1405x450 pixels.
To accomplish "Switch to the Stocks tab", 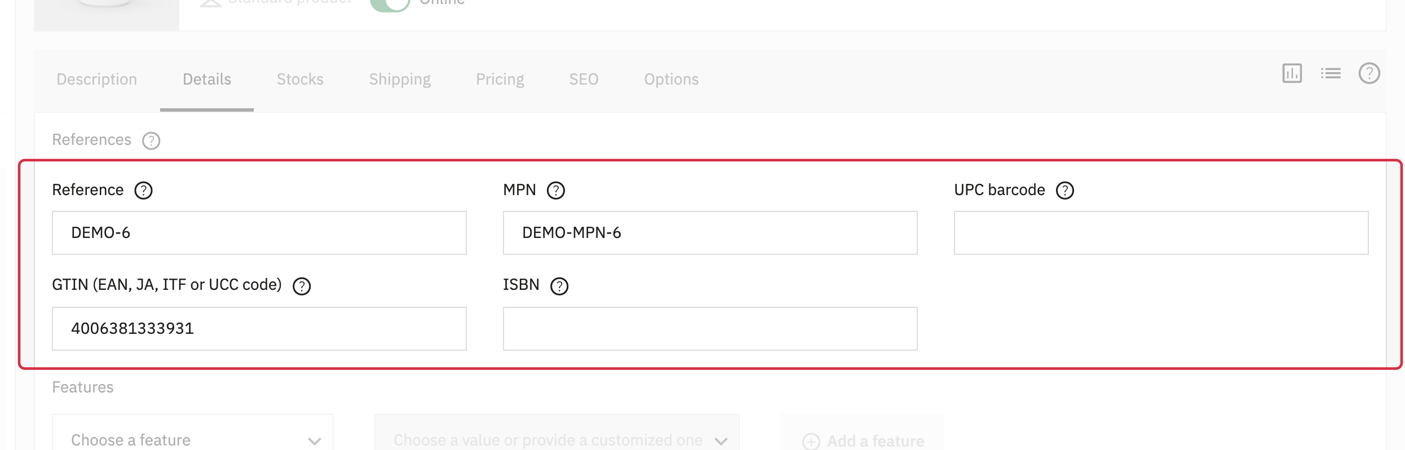I will (x=300, y=80).
